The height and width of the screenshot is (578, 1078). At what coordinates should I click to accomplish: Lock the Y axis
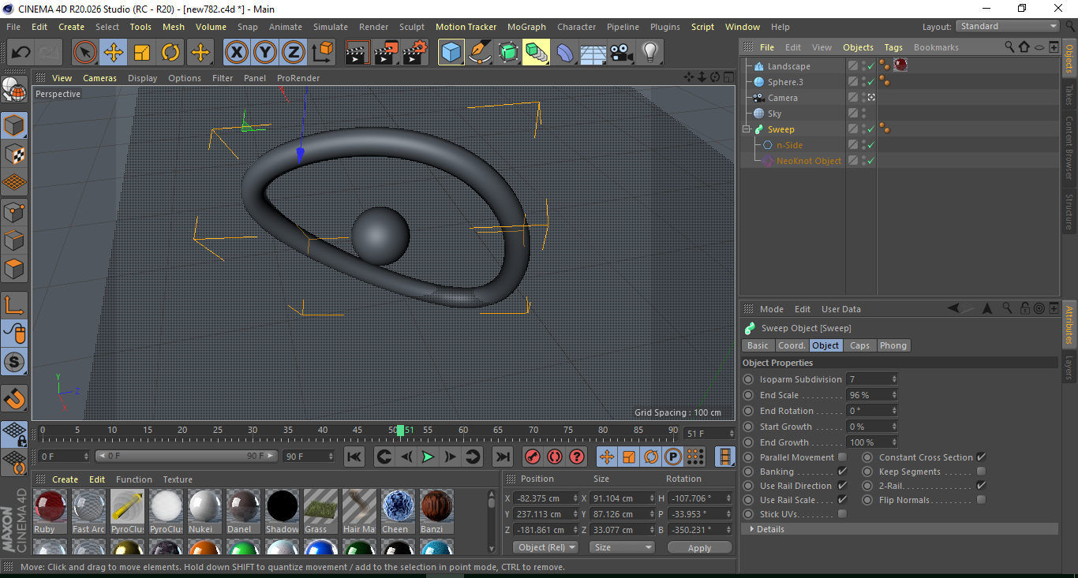point(264,52)
